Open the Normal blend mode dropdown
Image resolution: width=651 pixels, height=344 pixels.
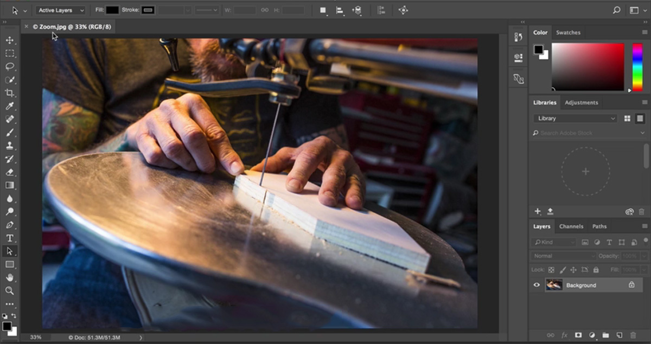tap(564, 256)
